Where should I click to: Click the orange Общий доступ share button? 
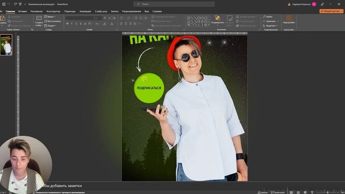click(331, 11)
